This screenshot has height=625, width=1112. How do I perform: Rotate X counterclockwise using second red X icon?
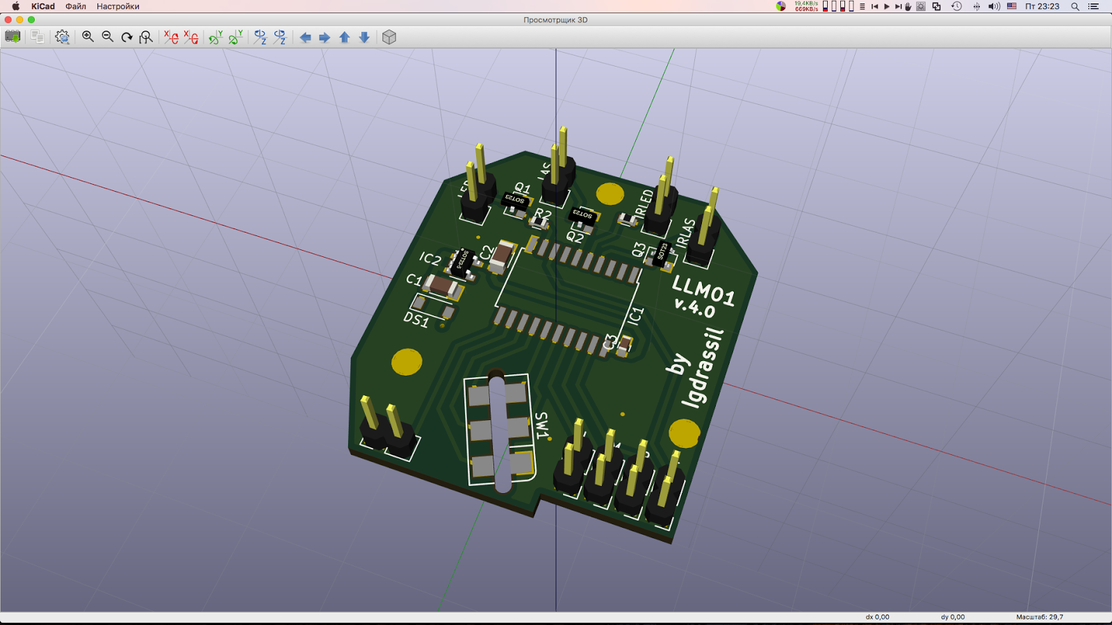[191, 37]
